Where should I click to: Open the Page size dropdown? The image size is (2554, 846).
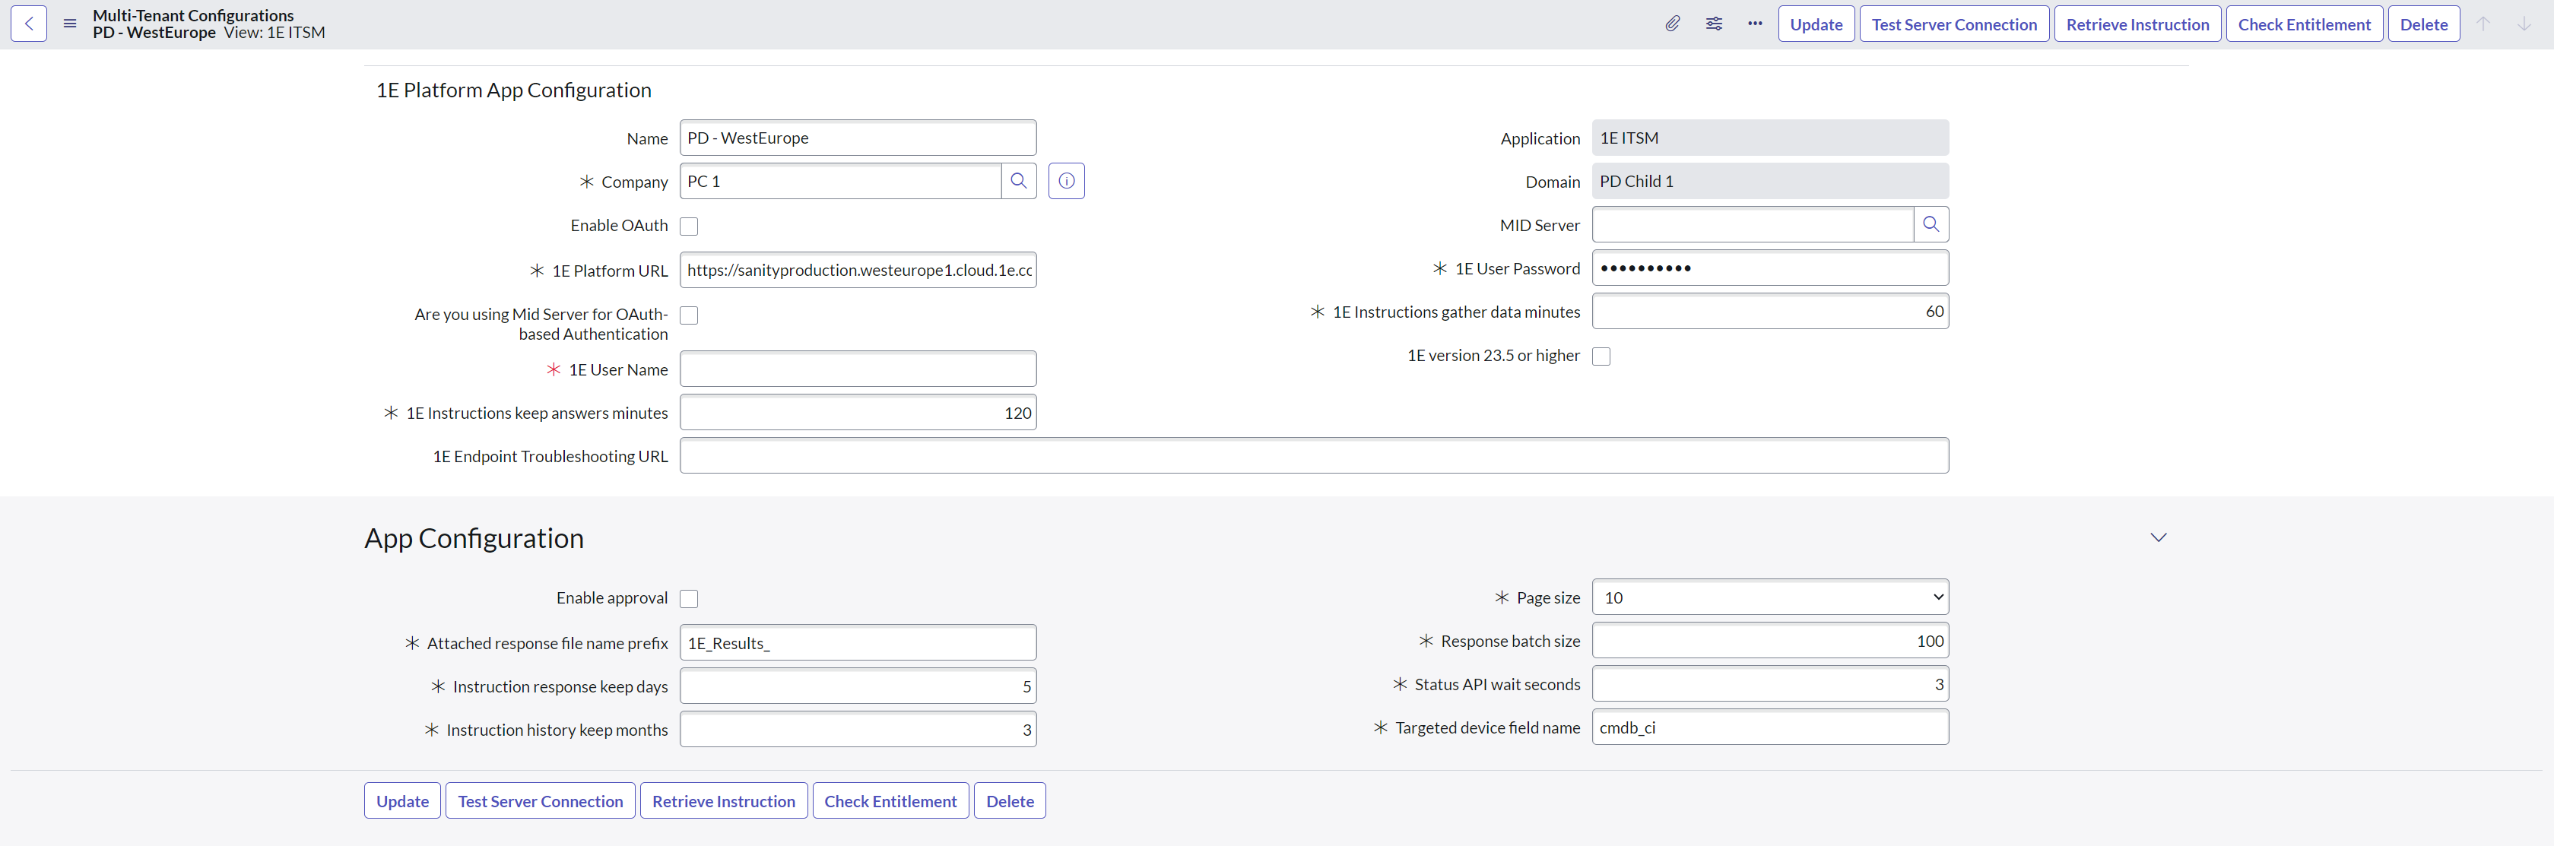pos(1770,597)
